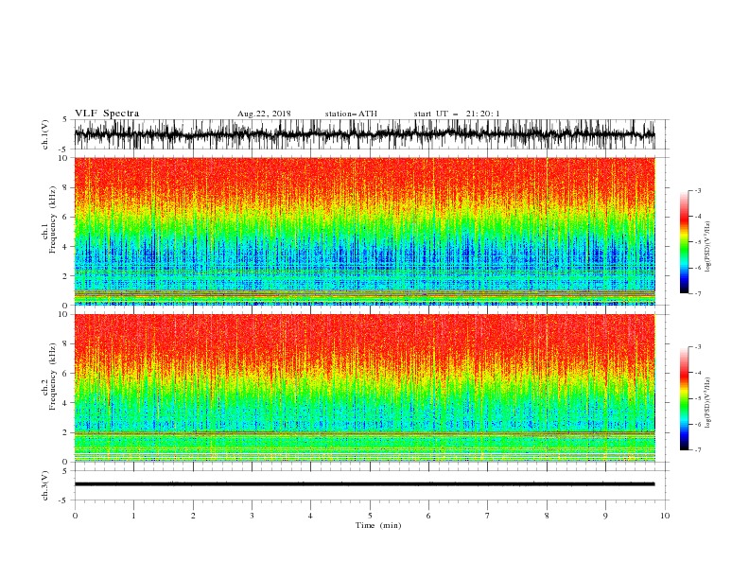Click the ch.2 frequency axis "4" tick label
The width and height of the screenshot is (749, 579).
(66, 403)
